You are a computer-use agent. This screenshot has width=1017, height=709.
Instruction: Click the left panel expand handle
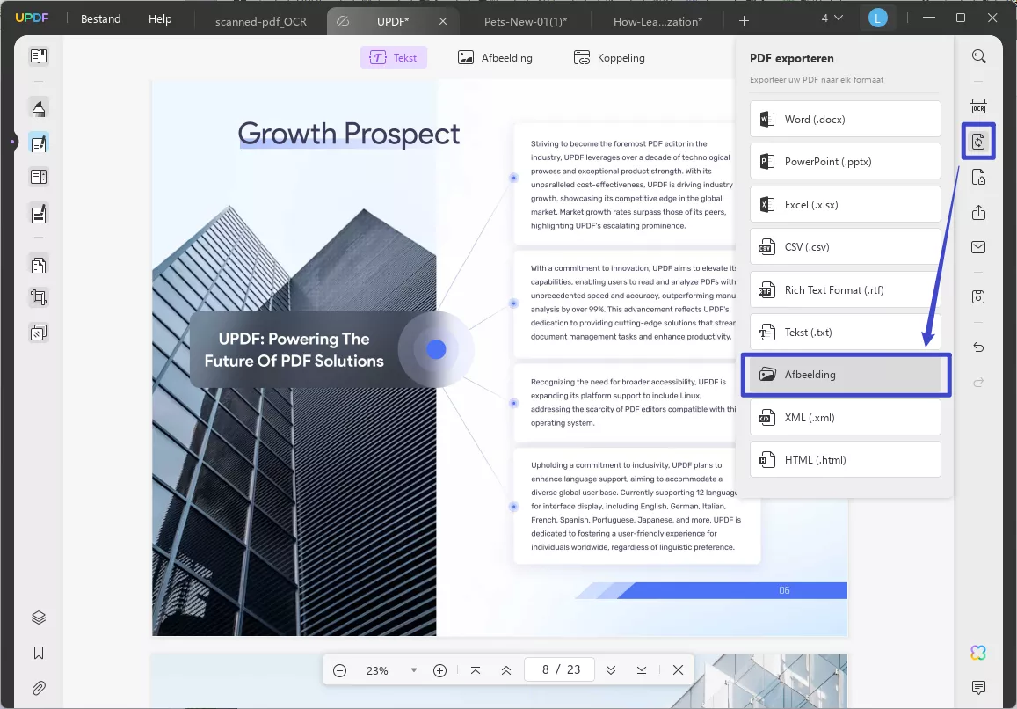12,142
